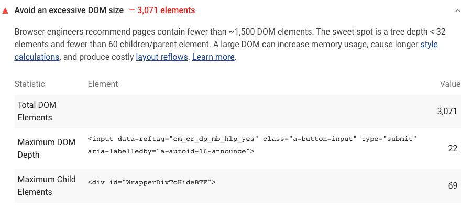Screen dimensions: 461x209
Task: Follow the Learn more link
Action: click(x=213, y=57)
